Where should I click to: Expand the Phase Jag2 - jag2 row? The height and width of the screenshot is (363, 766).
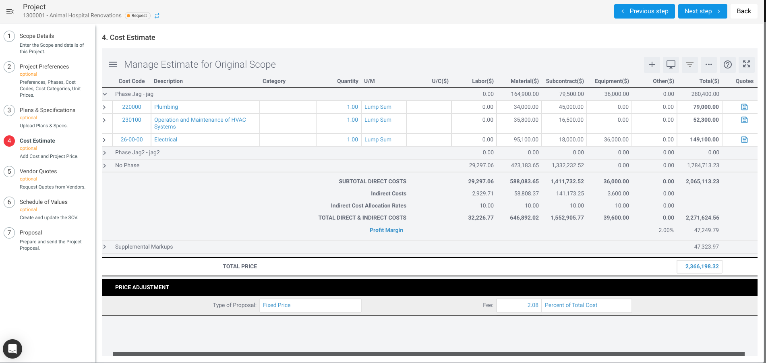coord(105,153)
